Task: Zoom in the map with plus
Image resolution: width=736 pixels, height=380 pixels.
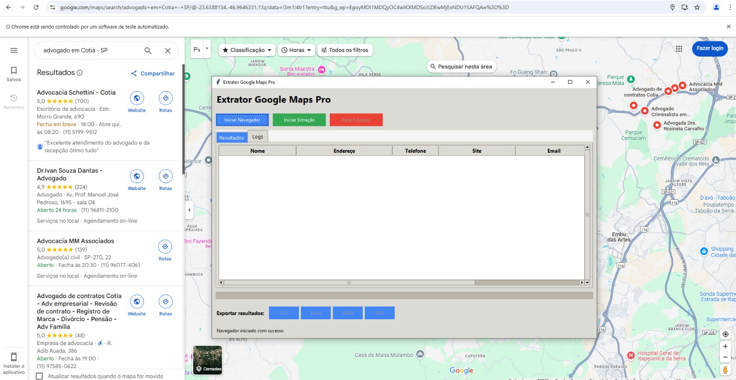Action: point(725,346)
